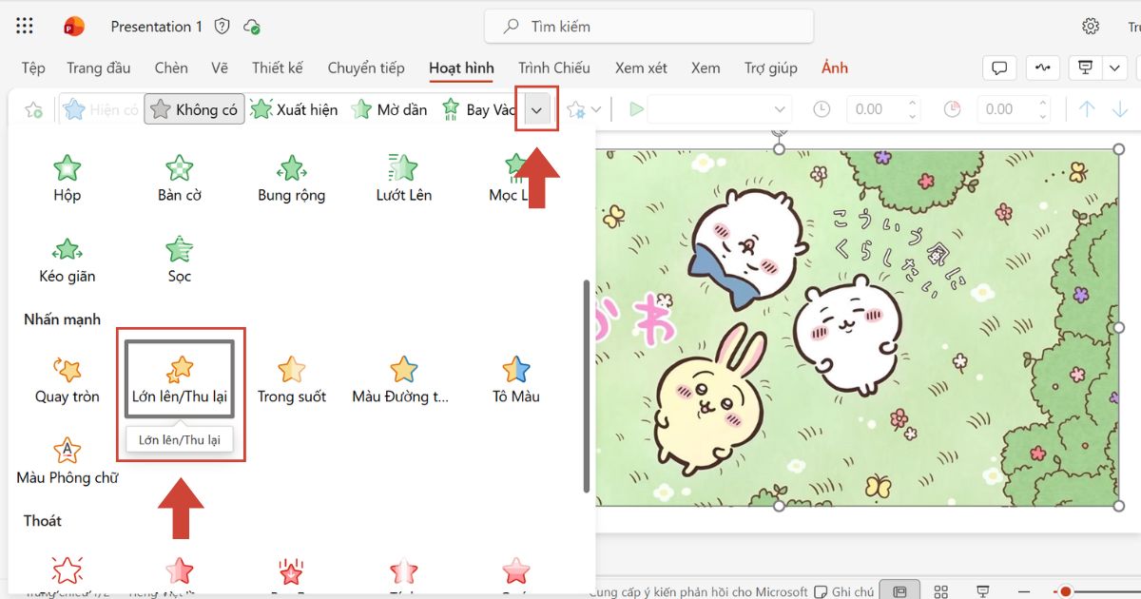Apply the Kéo giãn animation
Screen dimensions: 1141x599
coord(67,259)
